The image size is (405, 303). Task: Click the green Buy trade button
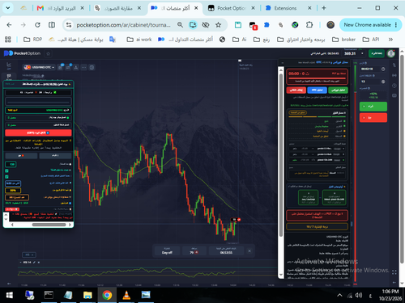(x=373, y=107)
